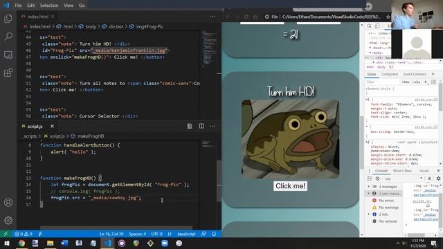Open console settings gear
The height and width of the screenshot is (249, 443).
438,178
